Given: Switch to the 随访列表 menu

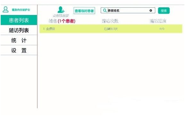Looking at the screenshot, I should tap(19, 30).
